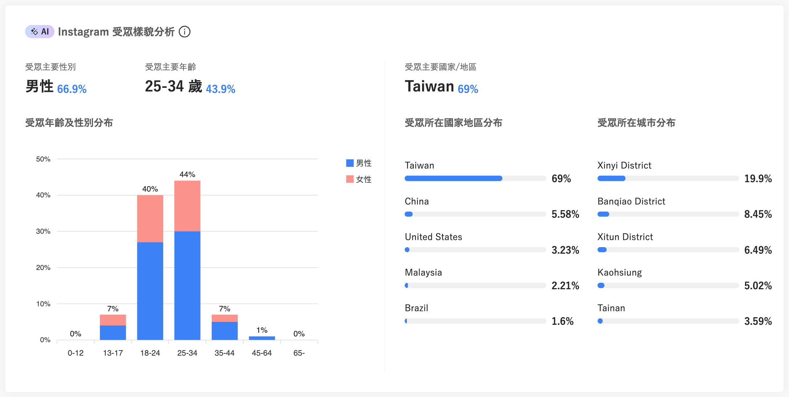Toggle the 女性 pink legend entry

(359, 179)
